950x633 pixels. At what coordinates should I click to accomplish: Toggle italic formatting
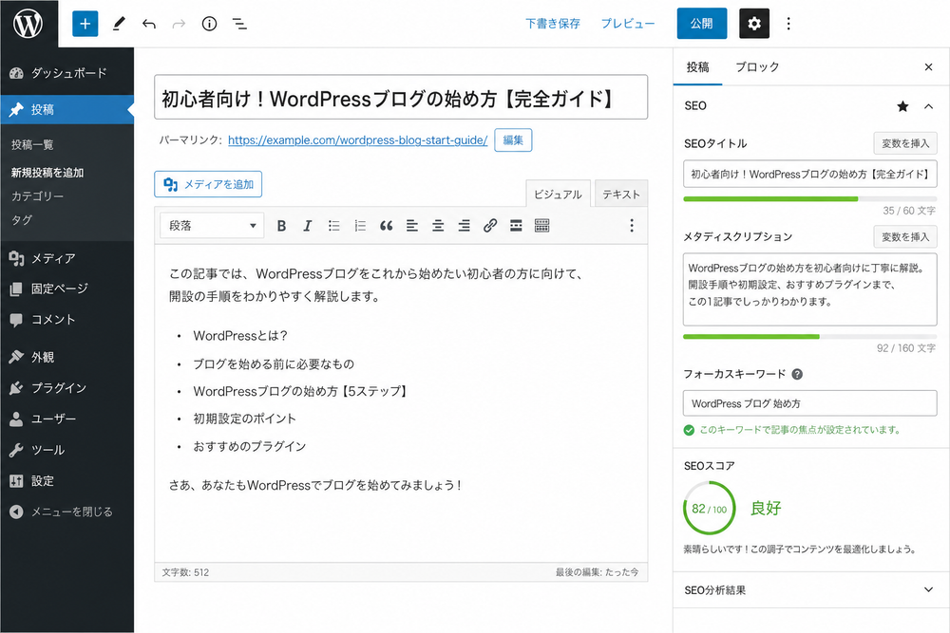tap(307, 226)
